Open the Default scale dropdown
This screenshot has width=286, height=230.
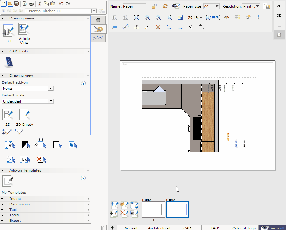tap(51, 101)
